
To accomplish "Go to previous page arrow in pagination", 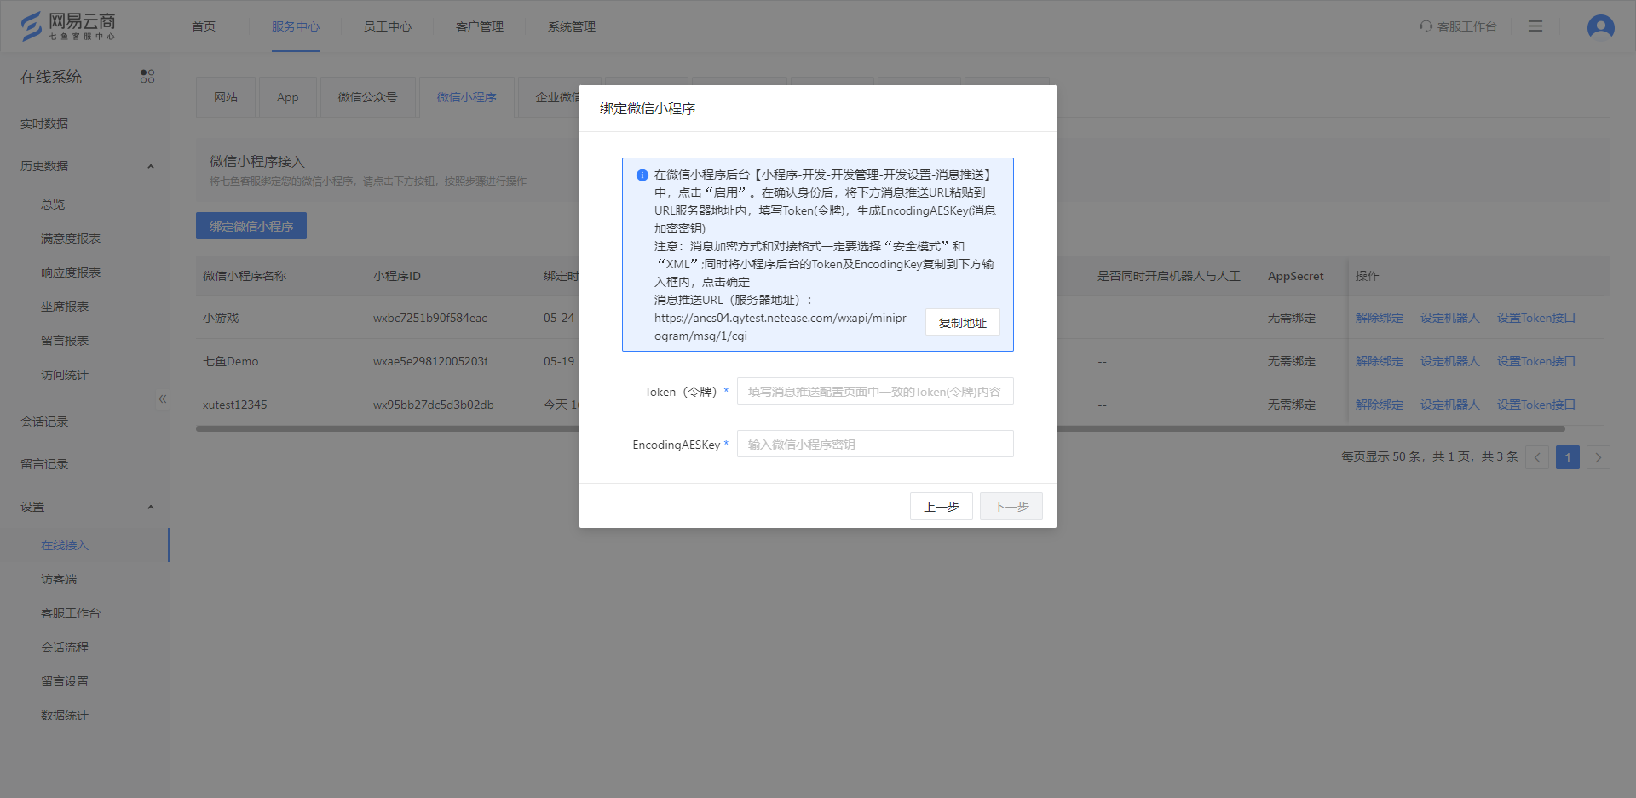I will (x=1537, y=457).
